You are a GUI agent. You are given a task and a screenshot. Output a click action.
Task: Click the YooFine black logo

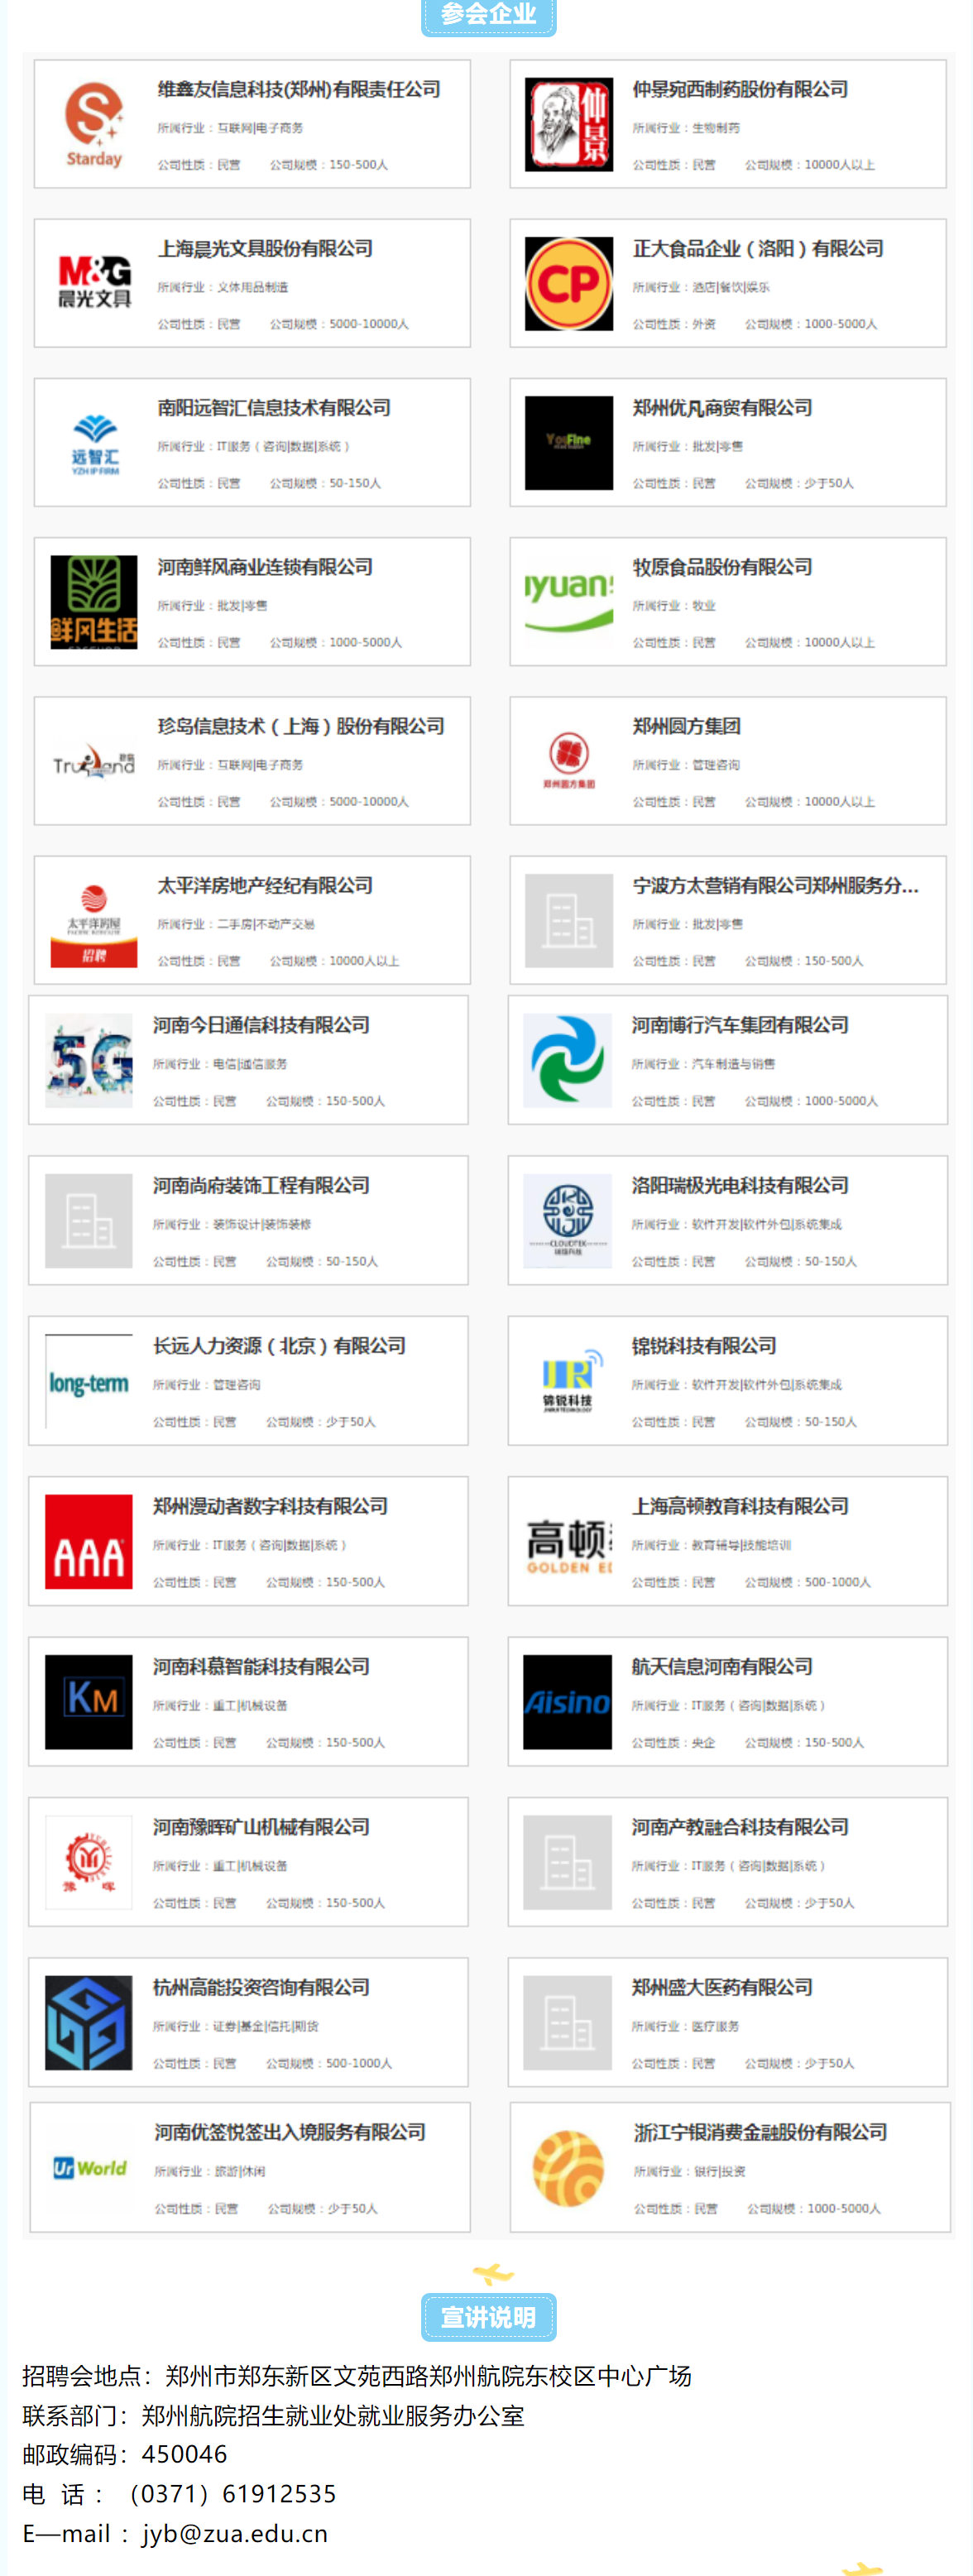pos(569,443)
